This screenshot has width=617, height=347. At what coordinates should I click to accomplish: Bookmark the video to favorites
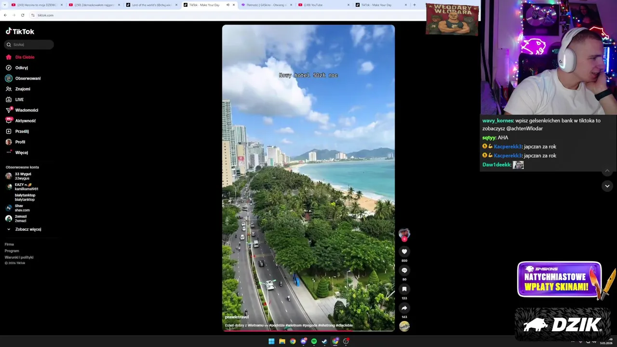[x=404, y=289]
